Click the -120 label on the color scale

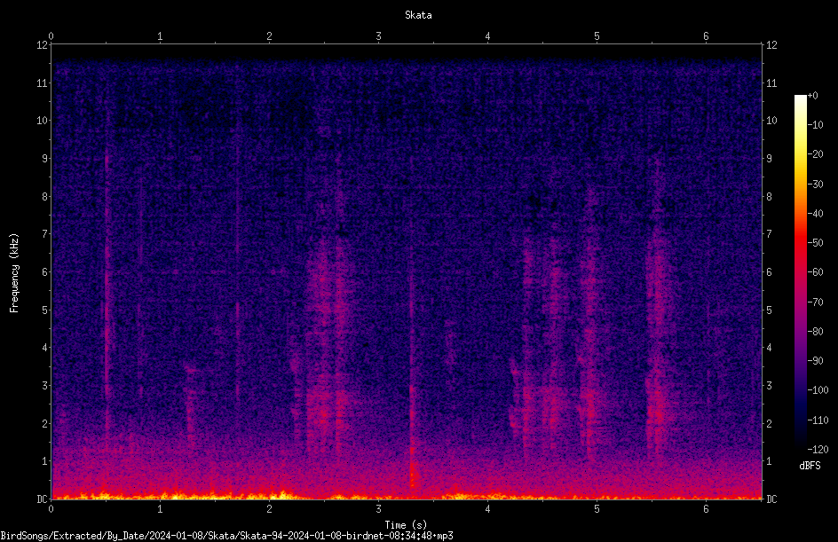(818, 449)
